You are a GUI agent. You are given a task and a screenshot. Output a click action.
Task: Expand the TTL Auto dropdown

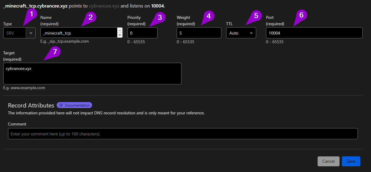pyautogui.click(x=241, y=33)
